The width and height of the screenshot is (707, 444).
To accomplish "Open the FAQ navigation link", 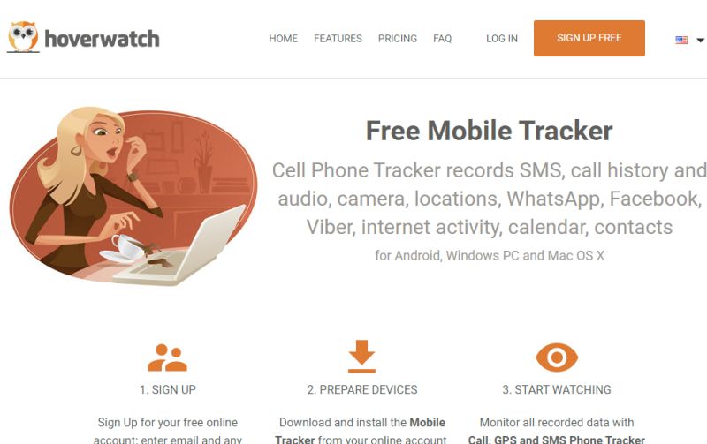I will click(x=443, y=39).
